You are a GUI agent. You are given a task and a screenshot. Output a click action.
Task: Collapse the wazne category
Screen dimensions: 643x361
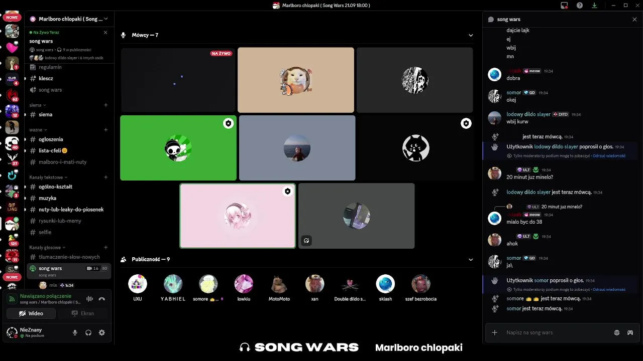click(38, 130)
